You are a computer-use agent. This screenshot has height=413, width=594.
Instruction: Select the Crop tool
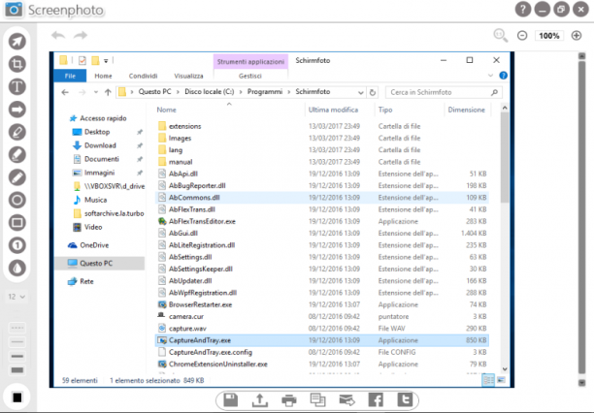tap(17, 64)
